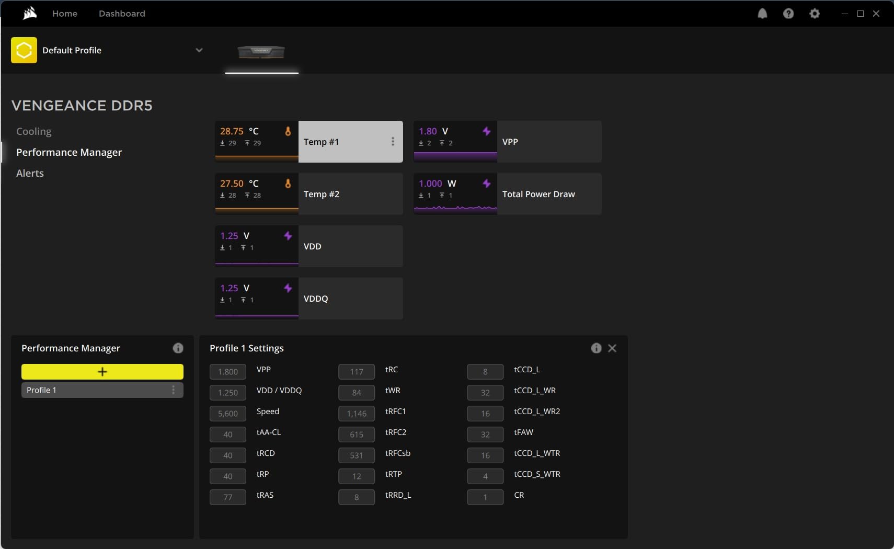
Task: Click the VPP value field
Action: 228,372
